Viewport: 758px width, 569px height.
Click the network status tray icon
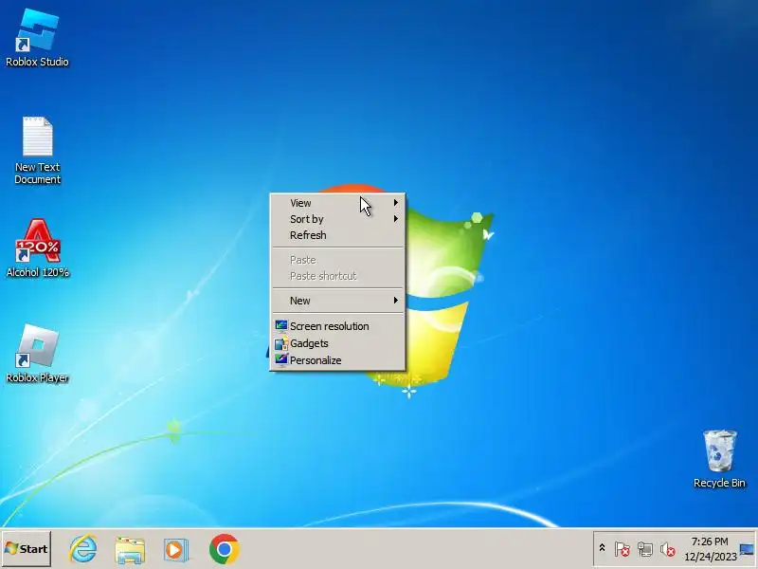click(645, 549)
